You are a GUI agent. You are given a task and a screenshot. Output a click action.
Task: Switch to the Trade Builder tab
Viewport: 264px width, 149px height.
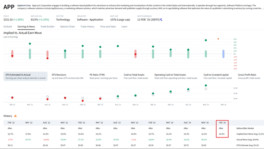pyautogui.click(x=47, y=26)
